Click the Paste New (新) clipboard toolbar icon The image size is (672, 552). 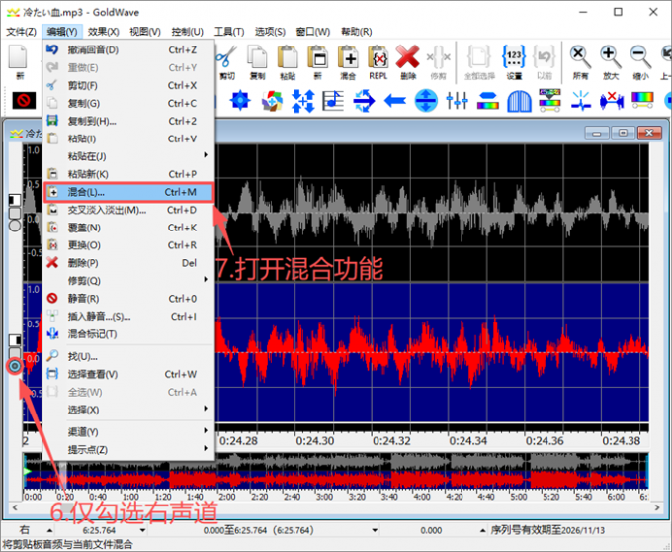[x=317, y=57]
